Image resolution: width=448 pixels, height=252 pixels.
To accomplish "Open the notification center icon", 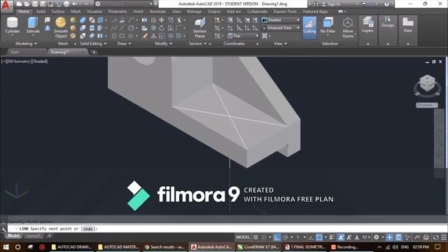I will 437,247.
